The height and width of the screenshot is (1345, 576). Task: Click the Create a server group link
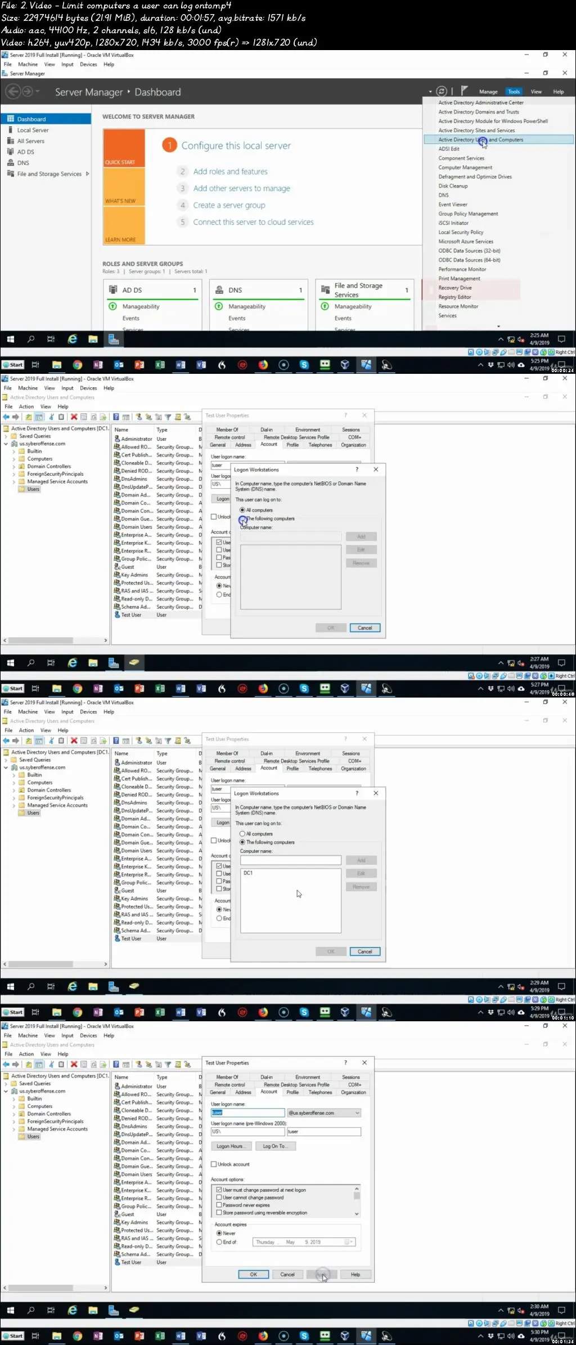tap(229, 205)
